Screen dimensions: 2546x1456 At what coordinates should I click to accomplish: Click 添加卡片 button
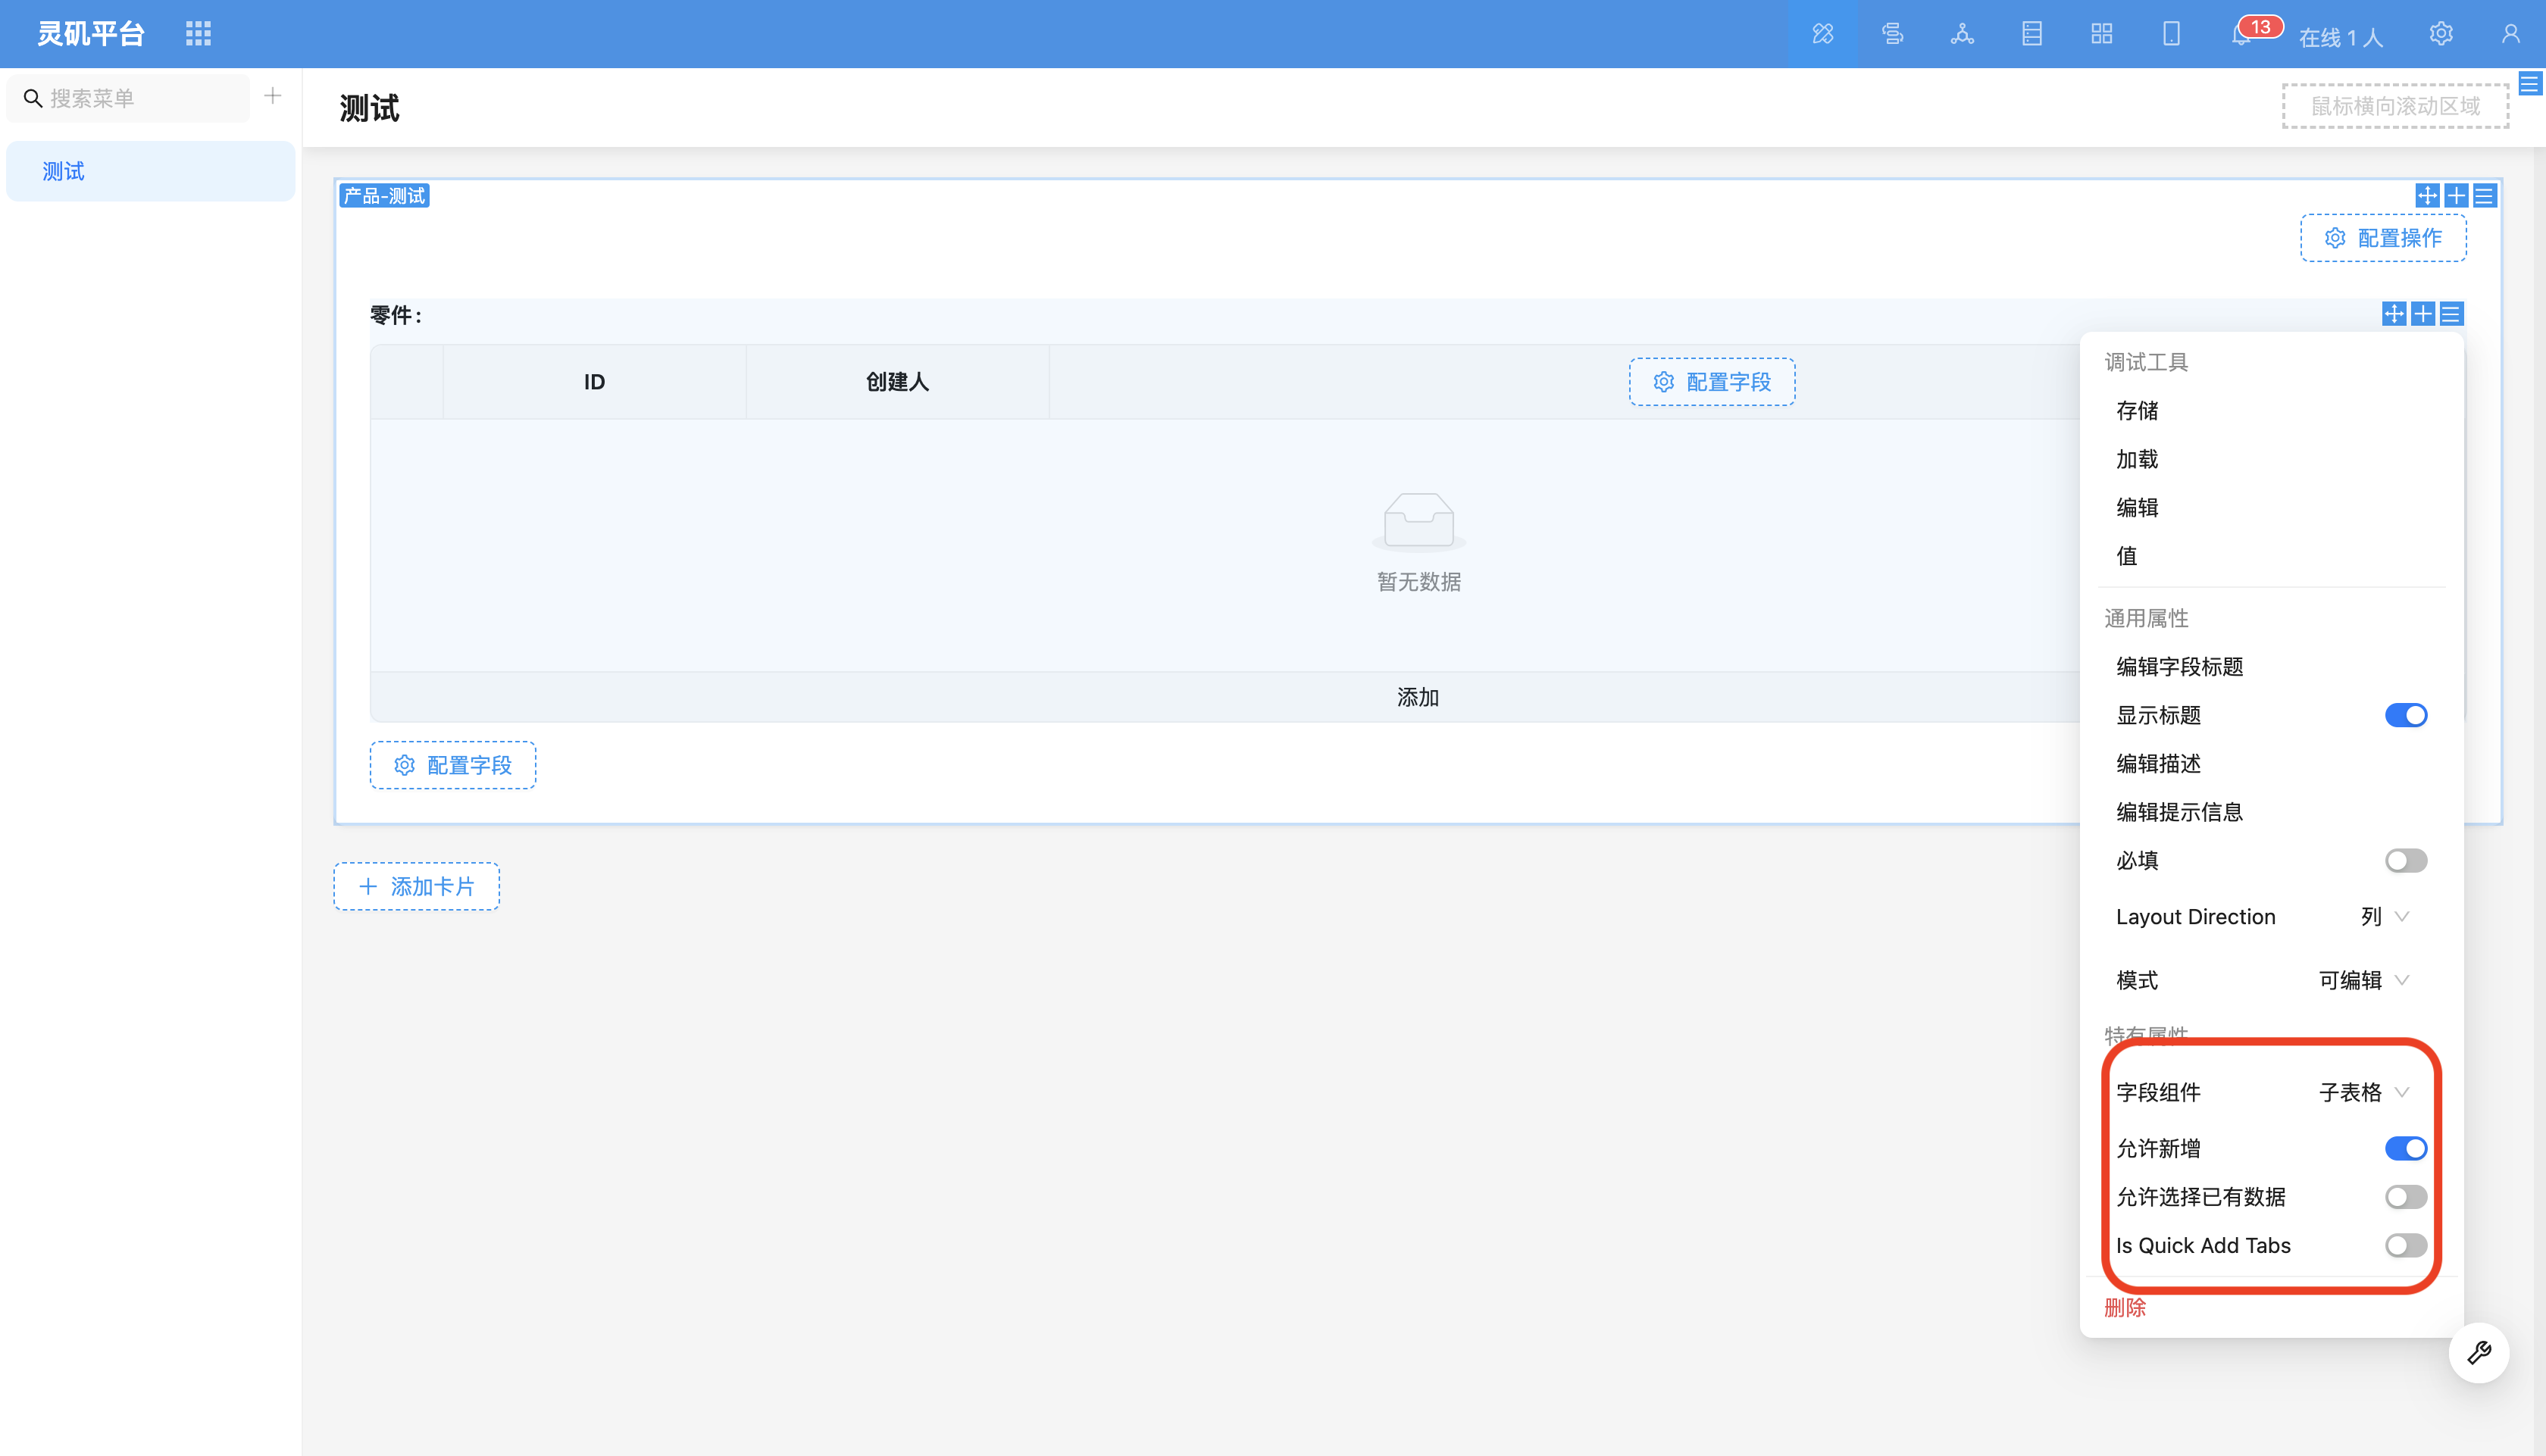point(417,886)
